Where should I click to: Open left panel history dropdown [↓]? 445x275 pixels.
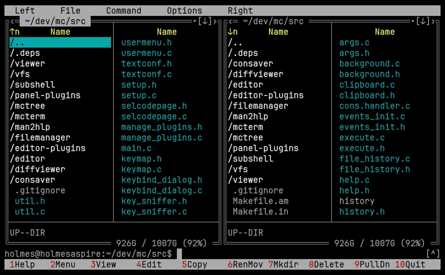pyautogui.click(x=205, y=21)
